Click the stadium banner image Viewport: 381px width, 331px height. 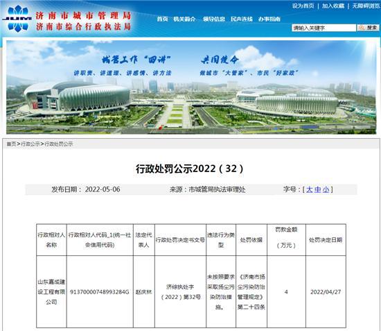click(191, 87)
